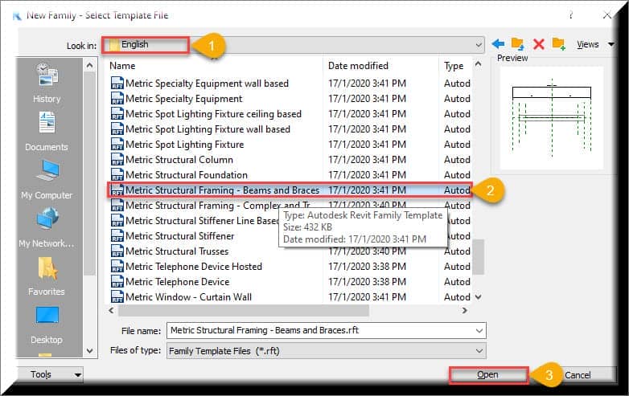Click file list horizontal scroll right arrow
The image size is (629, 396).
coord(465,310)
